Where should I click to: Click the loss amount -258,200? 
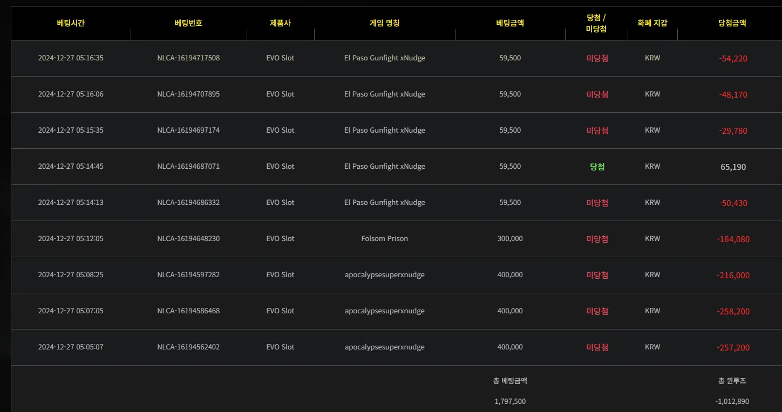click(x=733, y=312)
